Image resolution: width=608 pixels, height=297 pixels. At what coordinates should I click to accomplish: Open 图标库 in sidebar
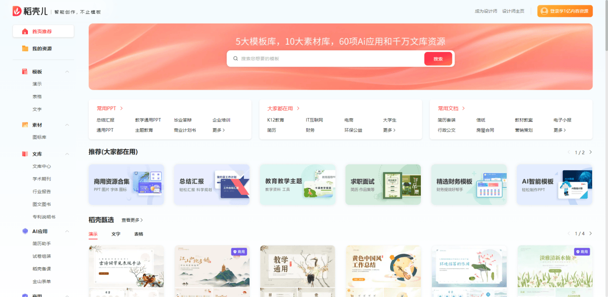click(x=39, y=137)
